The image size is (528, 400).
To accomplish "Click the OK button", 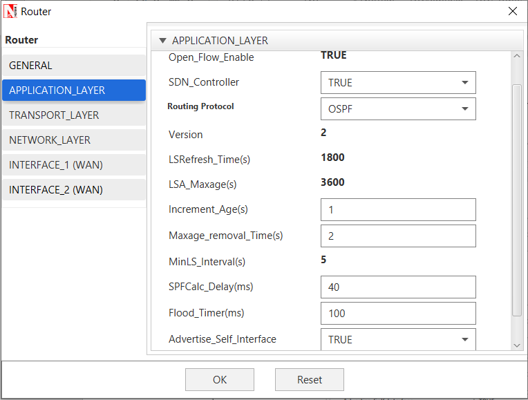I will [x=219, y=379].
